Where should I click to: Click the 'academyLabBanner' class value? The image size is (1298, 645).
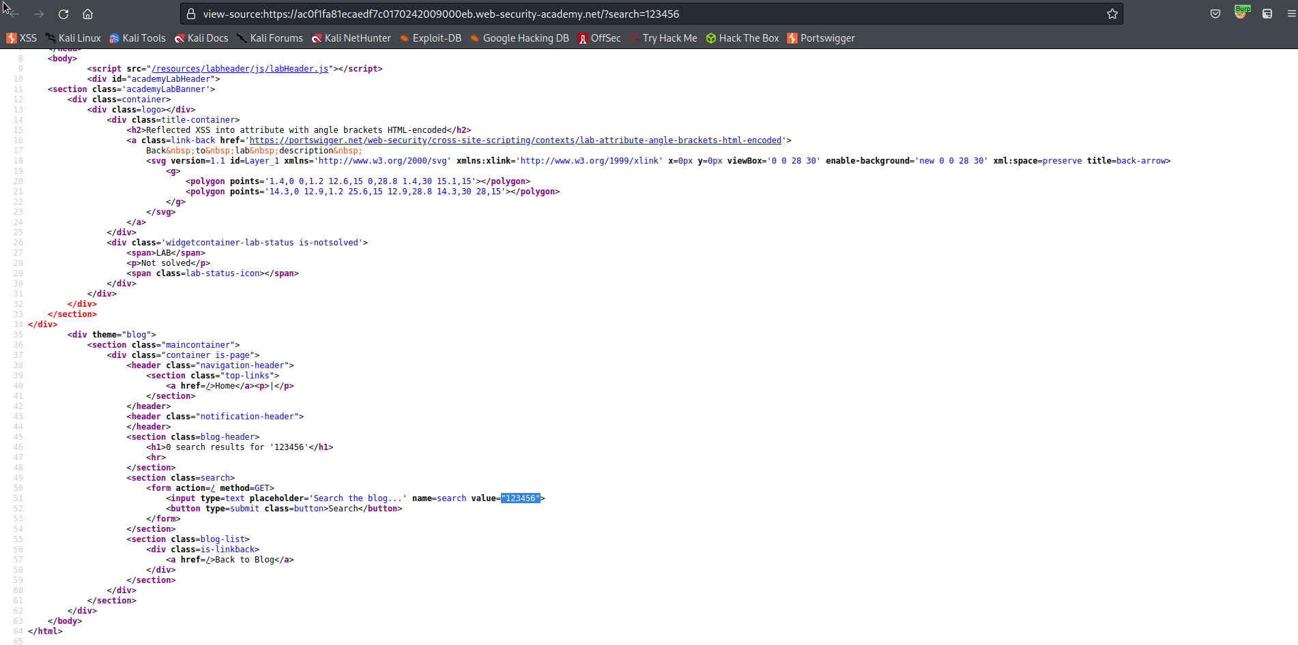pos(166,89)
